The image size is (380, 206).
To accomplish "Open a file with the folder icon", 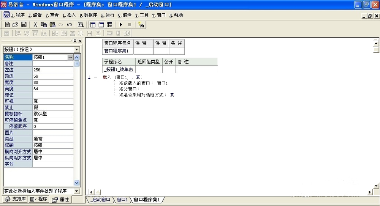I will click(15, 24).
